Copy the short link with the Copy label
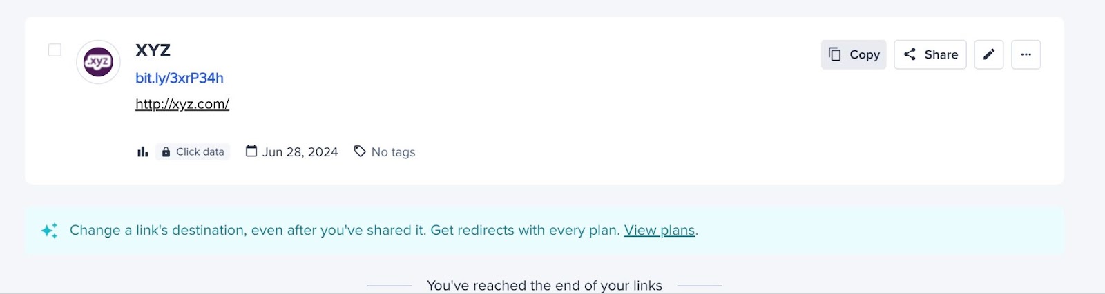The image size is (1105, 294). (865, 54)
